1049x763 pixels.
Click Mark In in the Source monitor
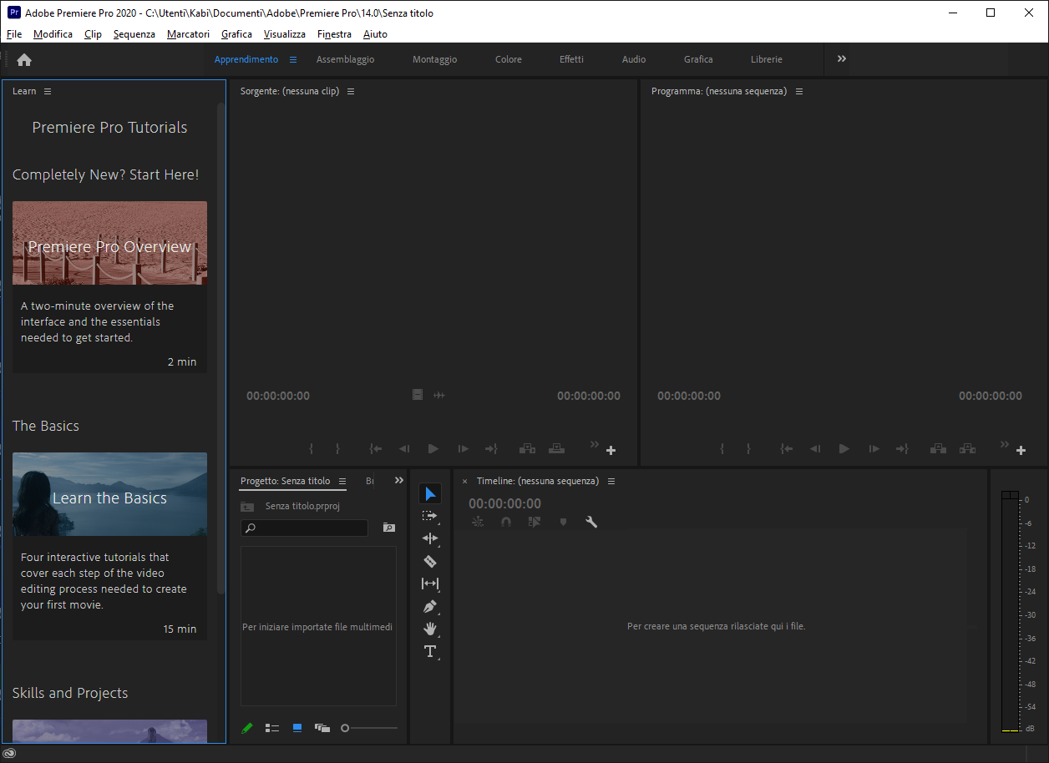311,448
